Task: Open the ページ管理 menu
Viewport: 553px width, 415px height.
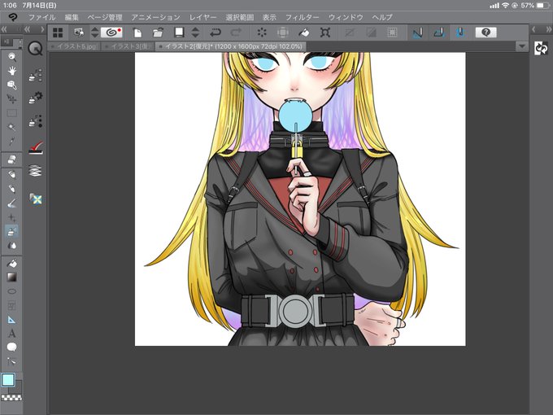Action: pos(105,17)
